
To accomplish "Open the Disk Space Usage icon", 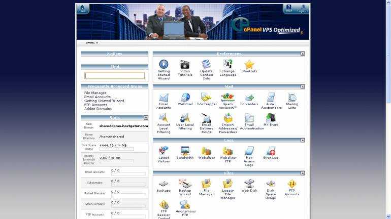I will 271,184.
